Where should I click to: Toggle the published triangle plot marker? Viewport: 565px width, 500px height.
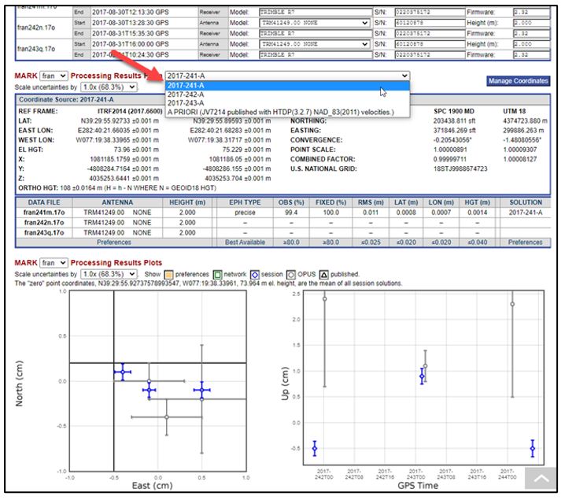tap(323, 275)
